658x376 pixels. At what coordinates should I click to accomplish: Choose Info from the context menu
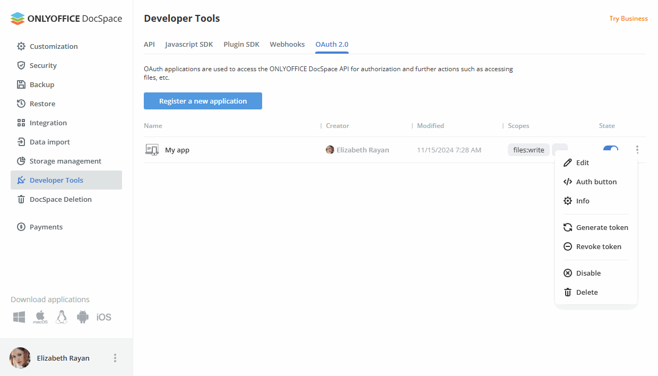tap(596, 201)
